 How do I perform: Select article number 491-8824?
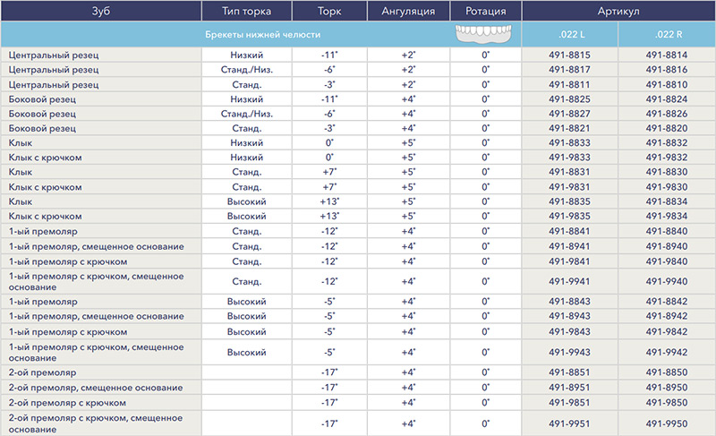[667, 99]
